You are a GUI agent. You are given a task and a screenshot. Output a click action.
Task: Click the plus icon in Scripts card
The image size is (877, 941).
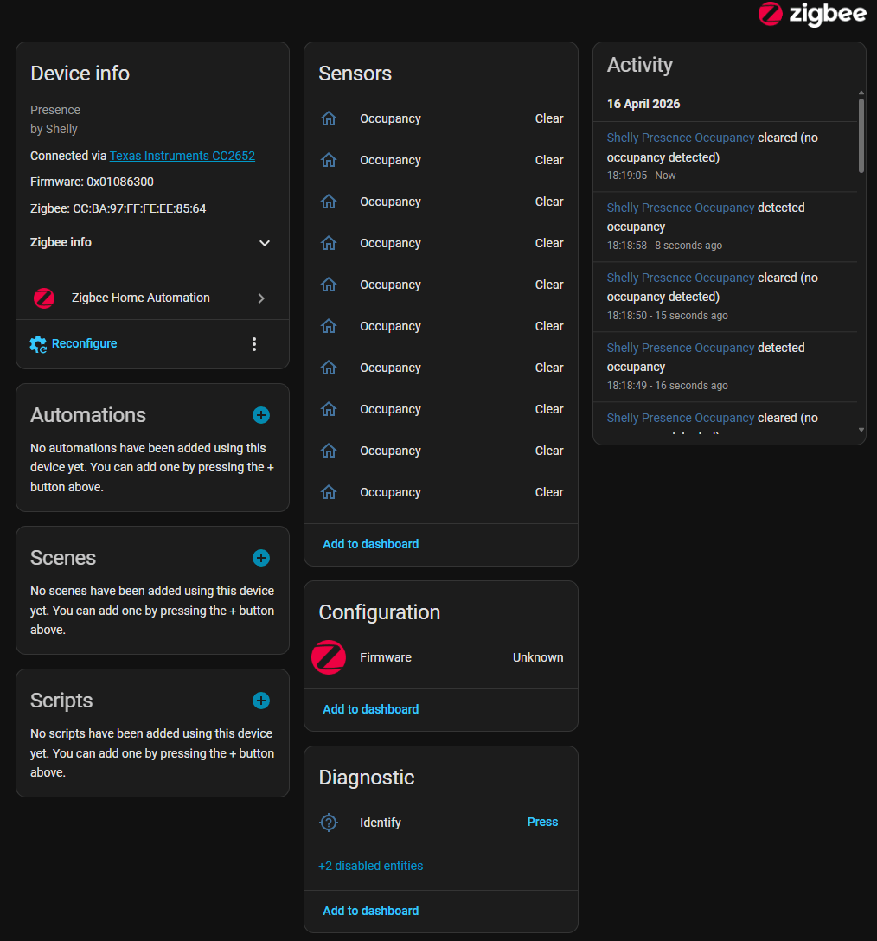[261, 701]
